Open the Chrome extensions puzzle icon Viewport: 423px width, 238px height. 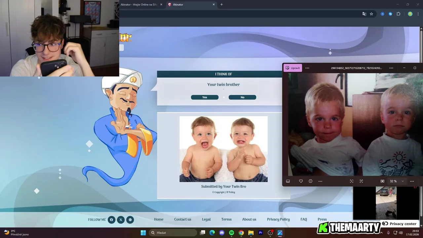[398, 14]
